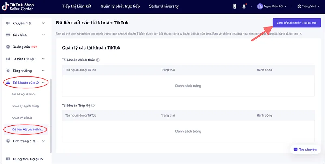Open the Ngọc Đến Rồi account dropdown
Viewport: 325px width, 164px height.
pyautogui.click(x=272, y=6)
